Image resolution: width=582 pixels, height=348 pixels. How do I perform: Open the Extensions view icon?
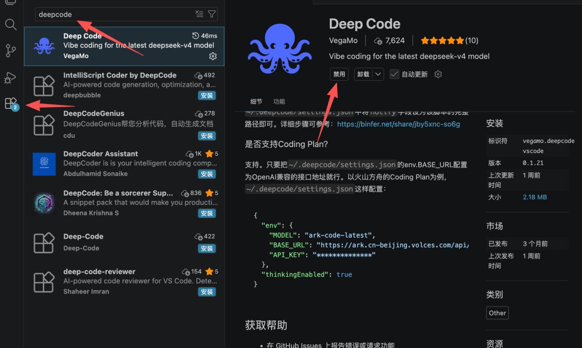11,103
